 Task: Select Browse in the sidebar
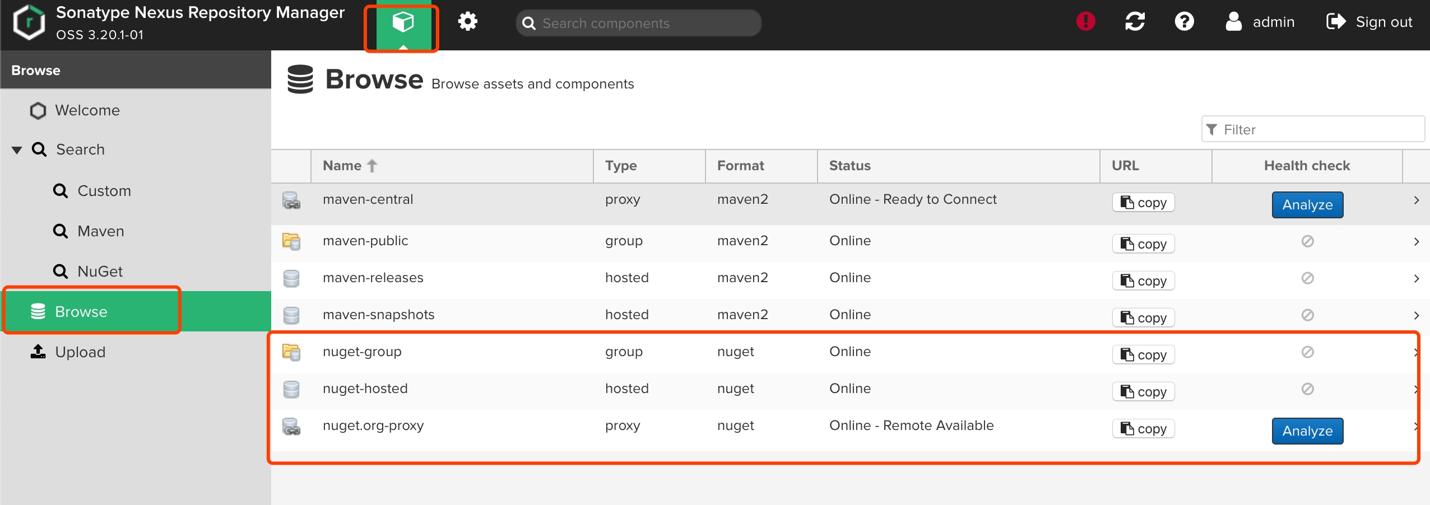pyautogui.click(x=136, y=311)
